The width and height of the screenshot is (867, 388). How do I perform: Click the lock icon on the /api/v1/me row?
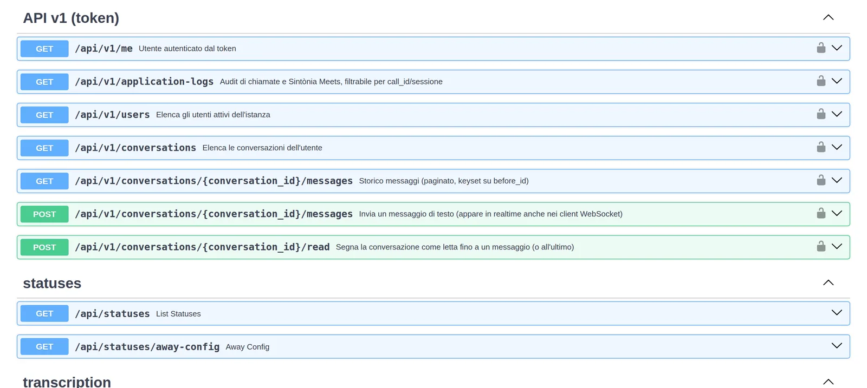(x=821, y=48)
